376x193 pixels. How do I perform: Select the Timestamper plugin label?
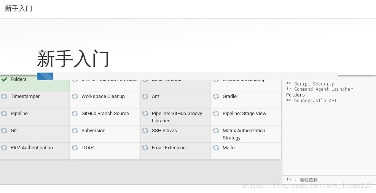[25, 96]
